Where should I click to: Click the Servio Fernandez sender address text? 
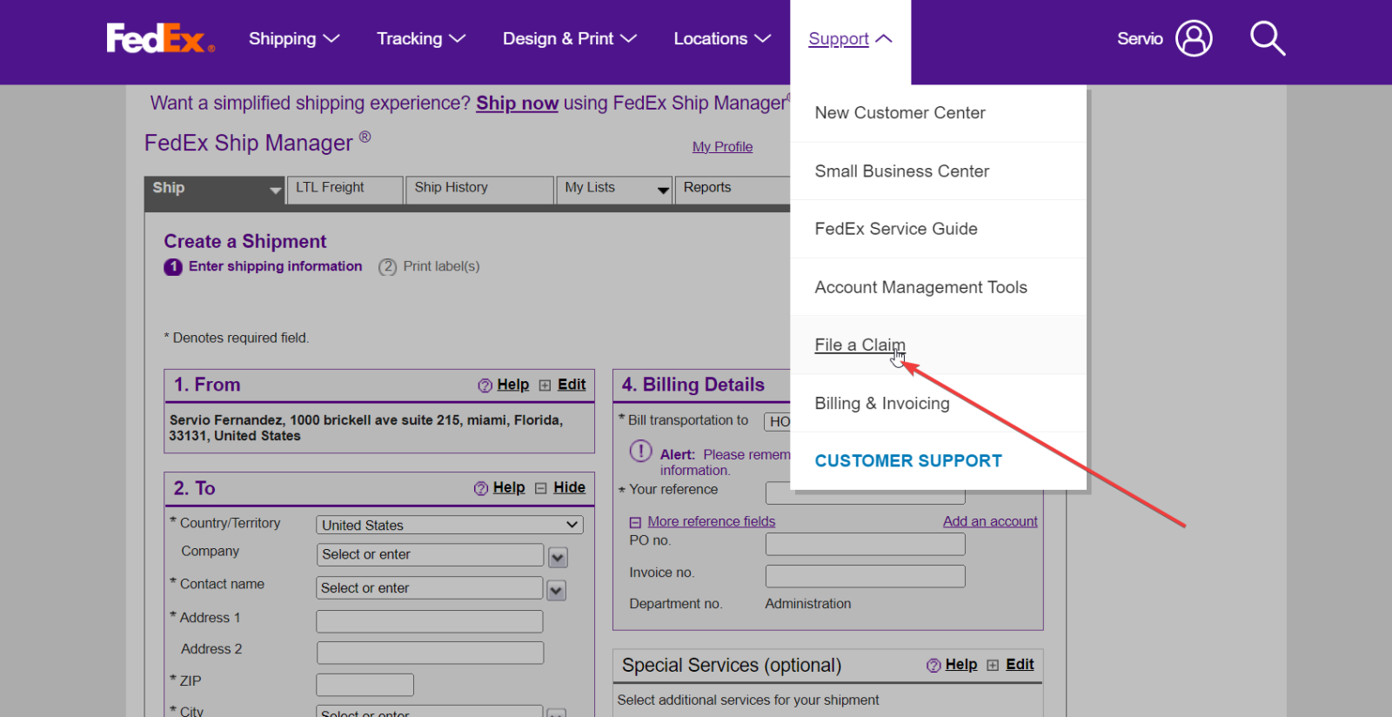(366, 428)
